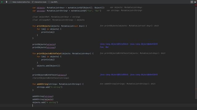197x110 pixels.
Task: Toggle the side-by-side output layout icon
Action: point(192,2)
